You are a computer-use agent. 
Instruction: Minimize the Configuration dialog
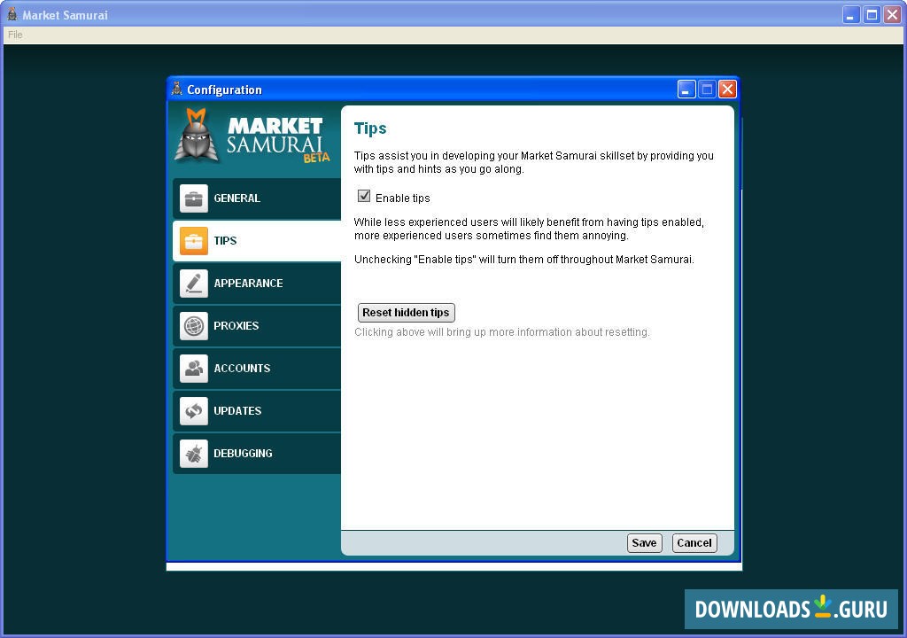point(686,89)
